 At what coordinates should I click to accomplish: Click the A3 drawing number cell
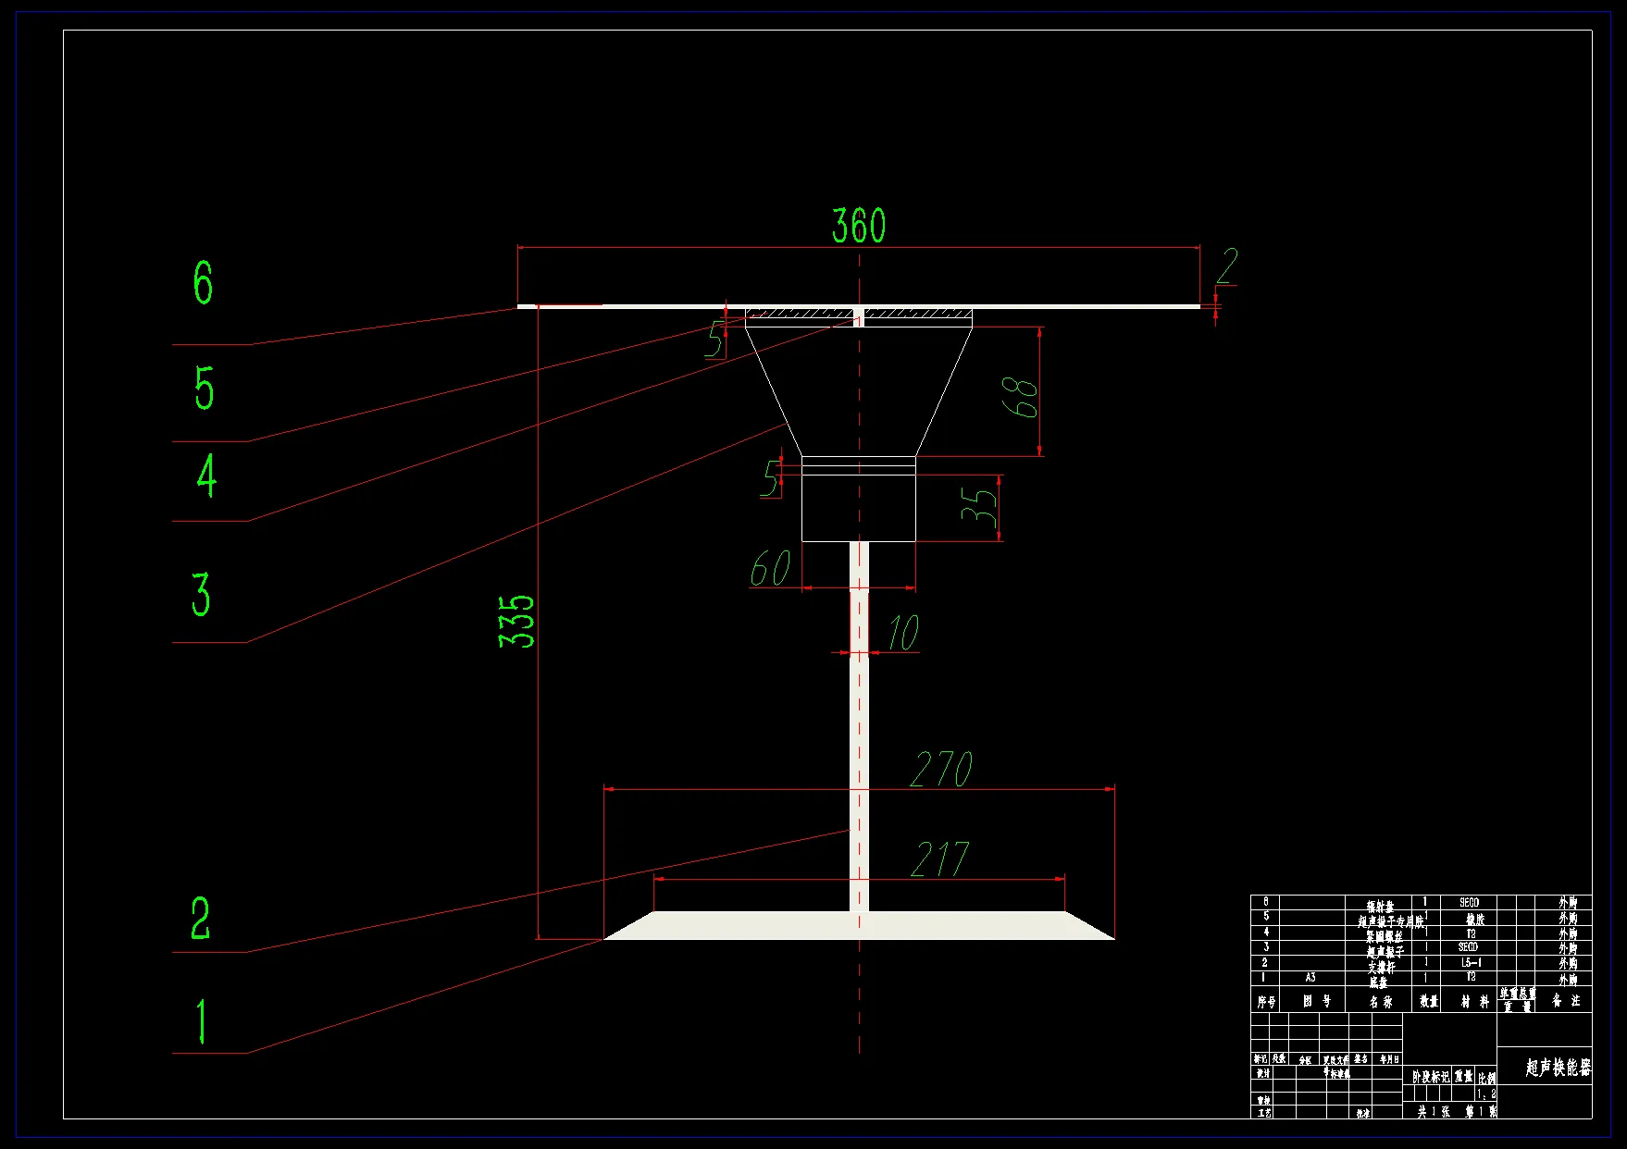[1310, 977]
